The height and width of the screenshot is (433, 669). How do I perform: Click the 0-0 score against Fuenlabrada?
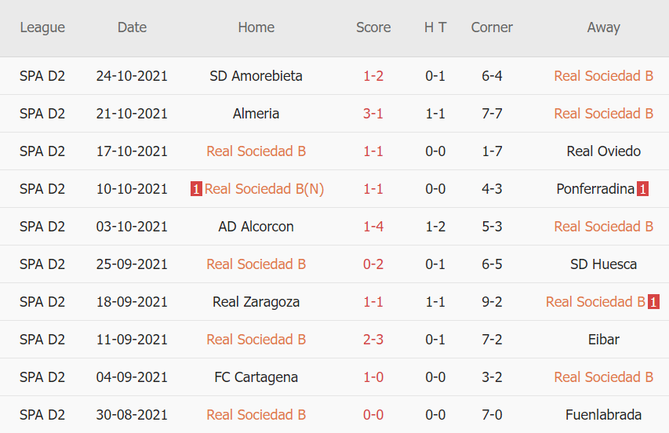(373, 415)
